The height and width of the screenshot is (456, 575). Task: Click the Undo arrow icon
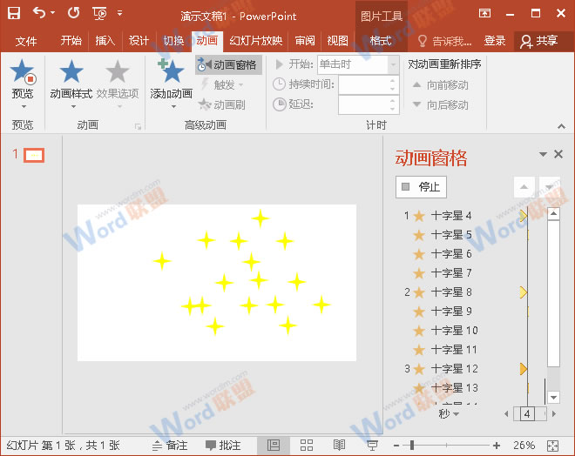[38, 14]
